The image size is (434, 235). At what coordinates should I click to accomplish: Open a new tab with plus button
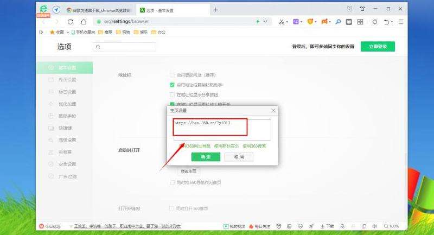(x=215, y=10)
